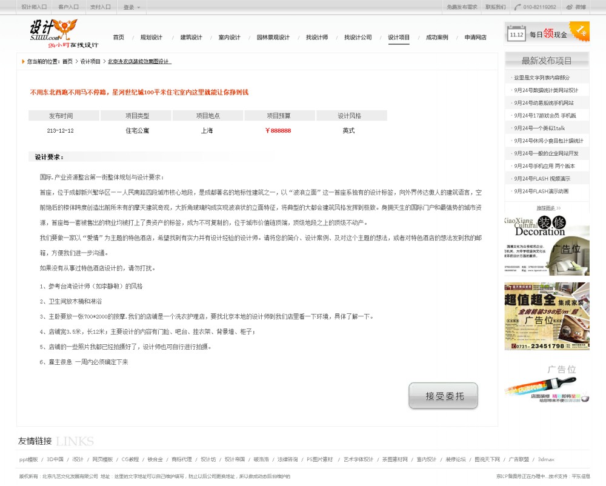Viewport: 606px width, 486px height.
Task: Select 园林景观设计 from the main menu
Action: click(271, 37)
